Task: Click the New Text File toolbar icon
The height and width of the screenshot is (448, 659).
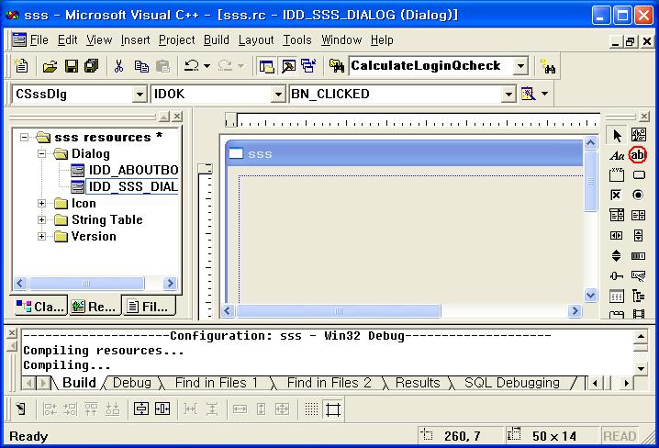Action: point(21,66)
